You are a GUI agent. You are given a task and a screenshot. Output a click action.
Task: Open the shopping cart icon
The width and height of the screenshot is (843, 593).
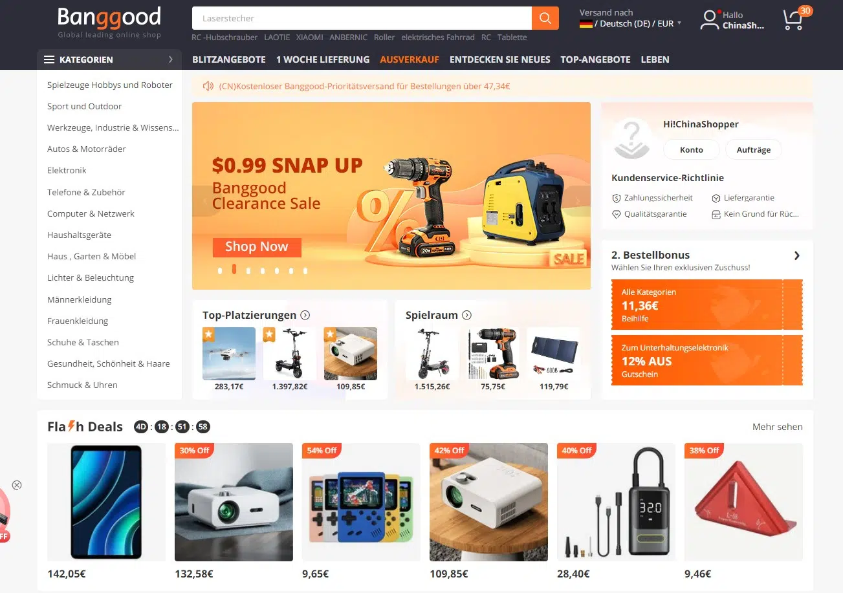tap(793, 20)
